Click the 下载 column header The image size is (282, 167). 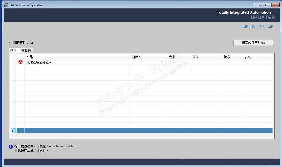(206, 57)
